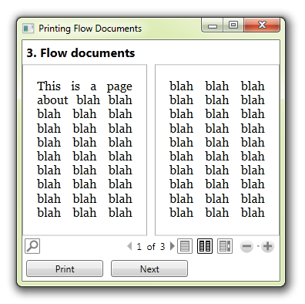Screen dimensions: 305x304
Task: Click the Print button
Action: pos(65,269)
